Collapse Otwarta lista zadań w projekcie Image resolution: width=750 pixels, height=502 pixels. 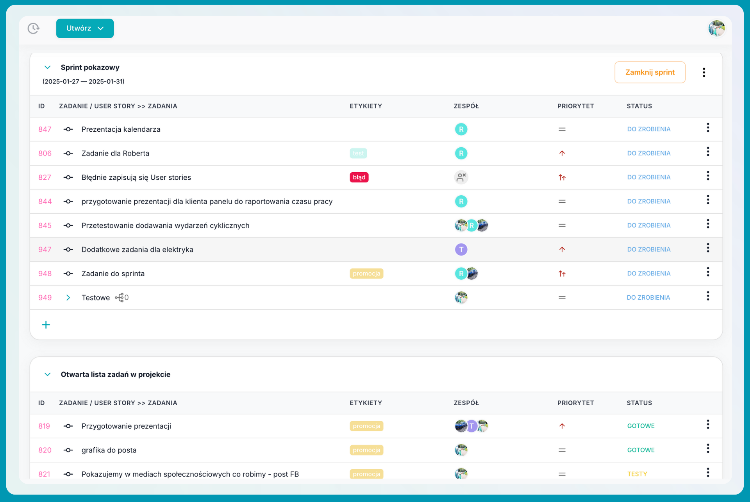[x=48, y=374]
